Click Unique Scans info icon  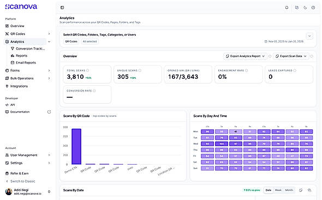140,70
